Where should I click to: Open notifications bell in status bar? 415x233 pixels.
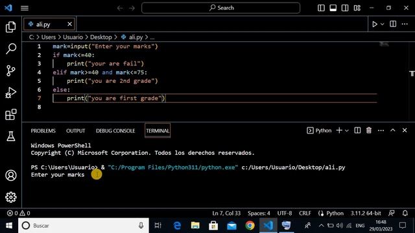[405, 213]
